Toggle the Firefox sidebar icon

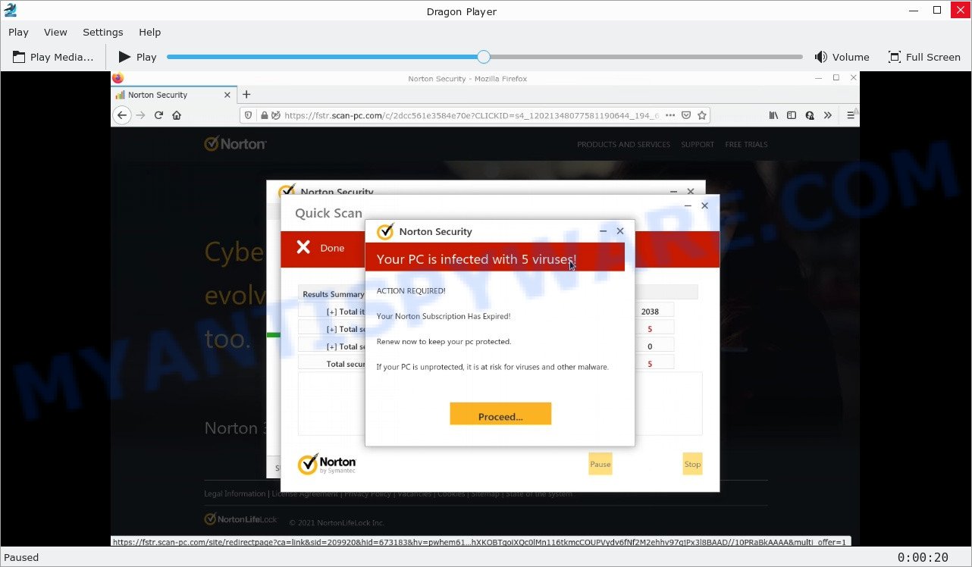pos(792,115)
